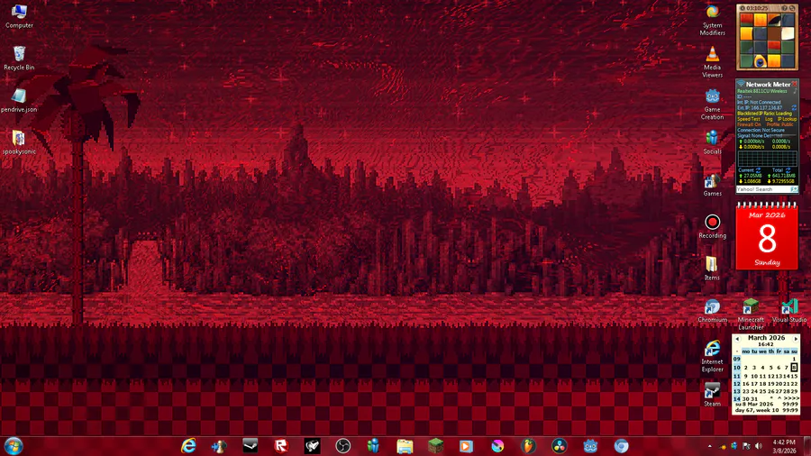Open the System Modifiers folder icon
This screenshot has width=811, height=456.
click(712, 20)
